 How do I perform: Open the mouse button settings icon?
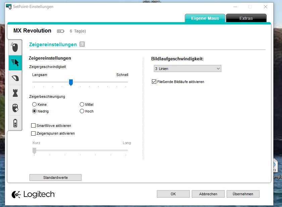15,48
